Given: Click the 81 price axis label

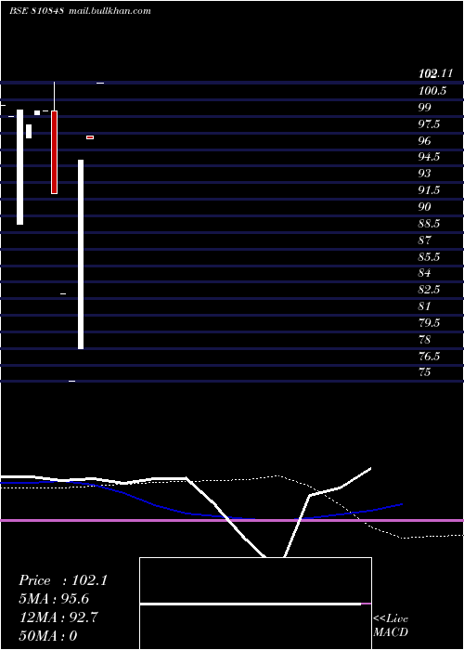Looking at the screenshot, I should (x=425, y=306).
